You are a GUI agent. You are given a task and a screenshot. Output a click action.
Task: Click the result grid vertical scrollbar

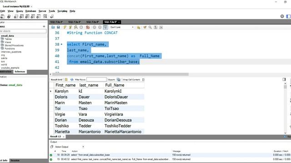(x=285, y=87)
